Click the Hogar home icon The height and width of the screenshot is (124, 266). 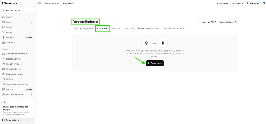coord(3,17)
